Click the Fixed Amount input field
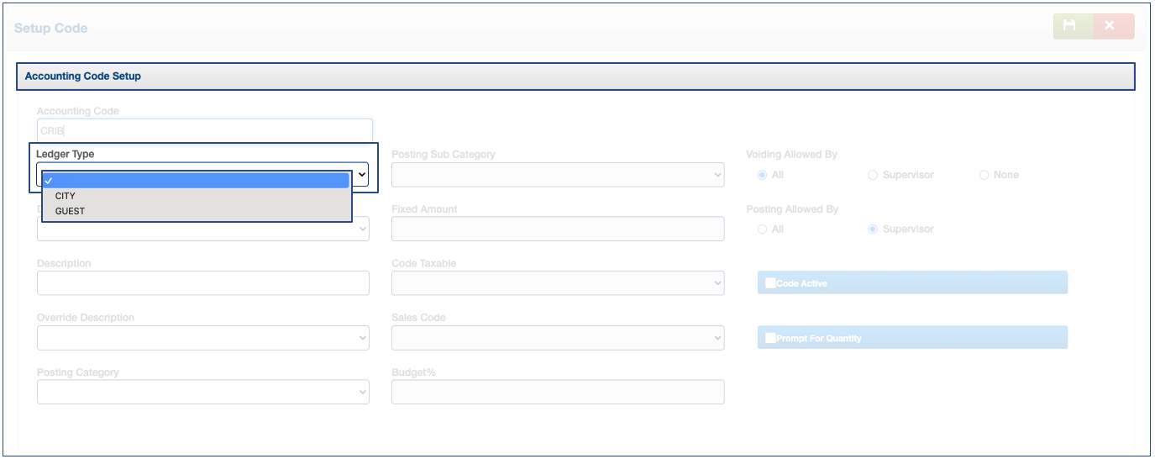This screenshot has height=459, width=1155. click(557, 229)
